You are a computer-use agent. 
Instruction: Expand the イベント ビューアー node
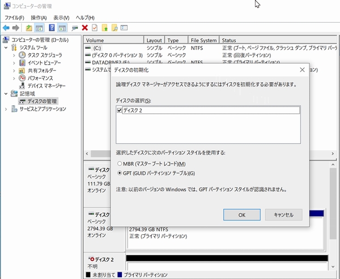point(14,63)
